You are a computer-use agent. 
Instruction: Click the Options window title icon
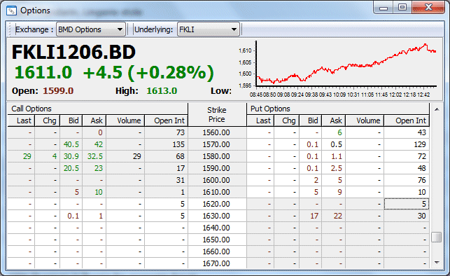[11, 11]
